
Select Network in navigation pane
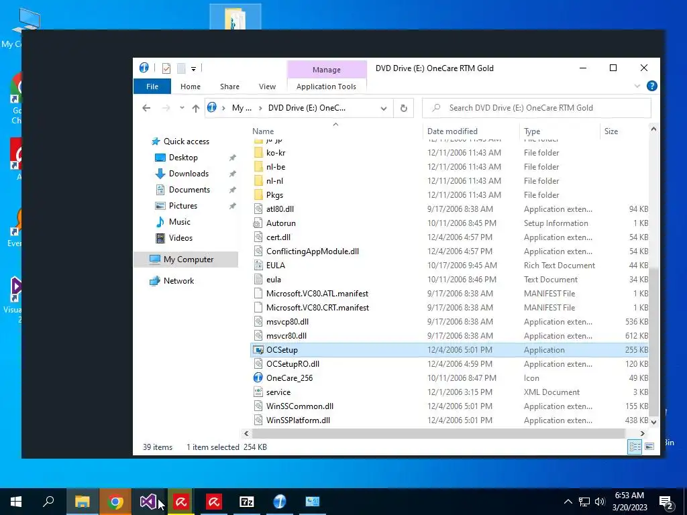(178, 281)
